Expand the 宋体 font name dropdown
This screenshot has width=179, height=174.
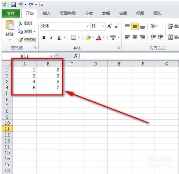(88, 26)
